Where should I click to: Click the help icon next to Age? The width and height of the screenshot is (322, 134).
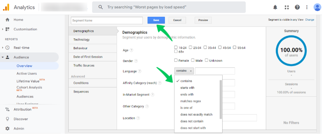(x=131, y=50)
